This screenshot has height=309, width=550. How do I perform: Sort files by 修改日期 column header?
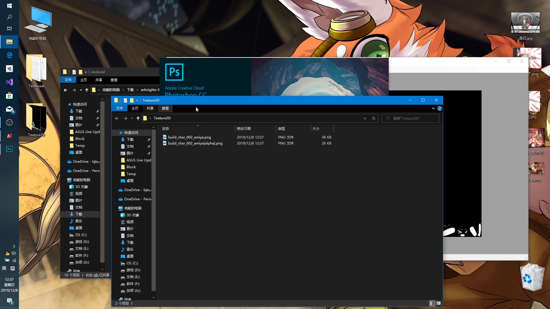[244, 129]
